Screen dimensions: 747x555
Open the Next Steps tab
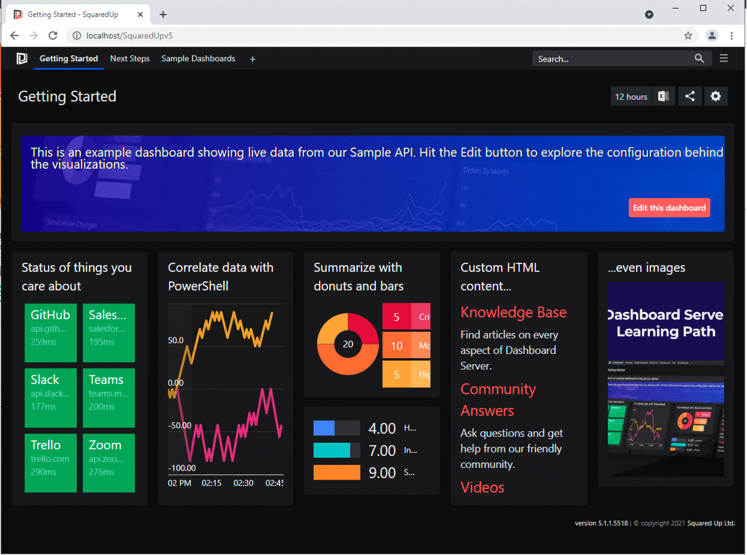pyautogui.click(x=130, y=59)
